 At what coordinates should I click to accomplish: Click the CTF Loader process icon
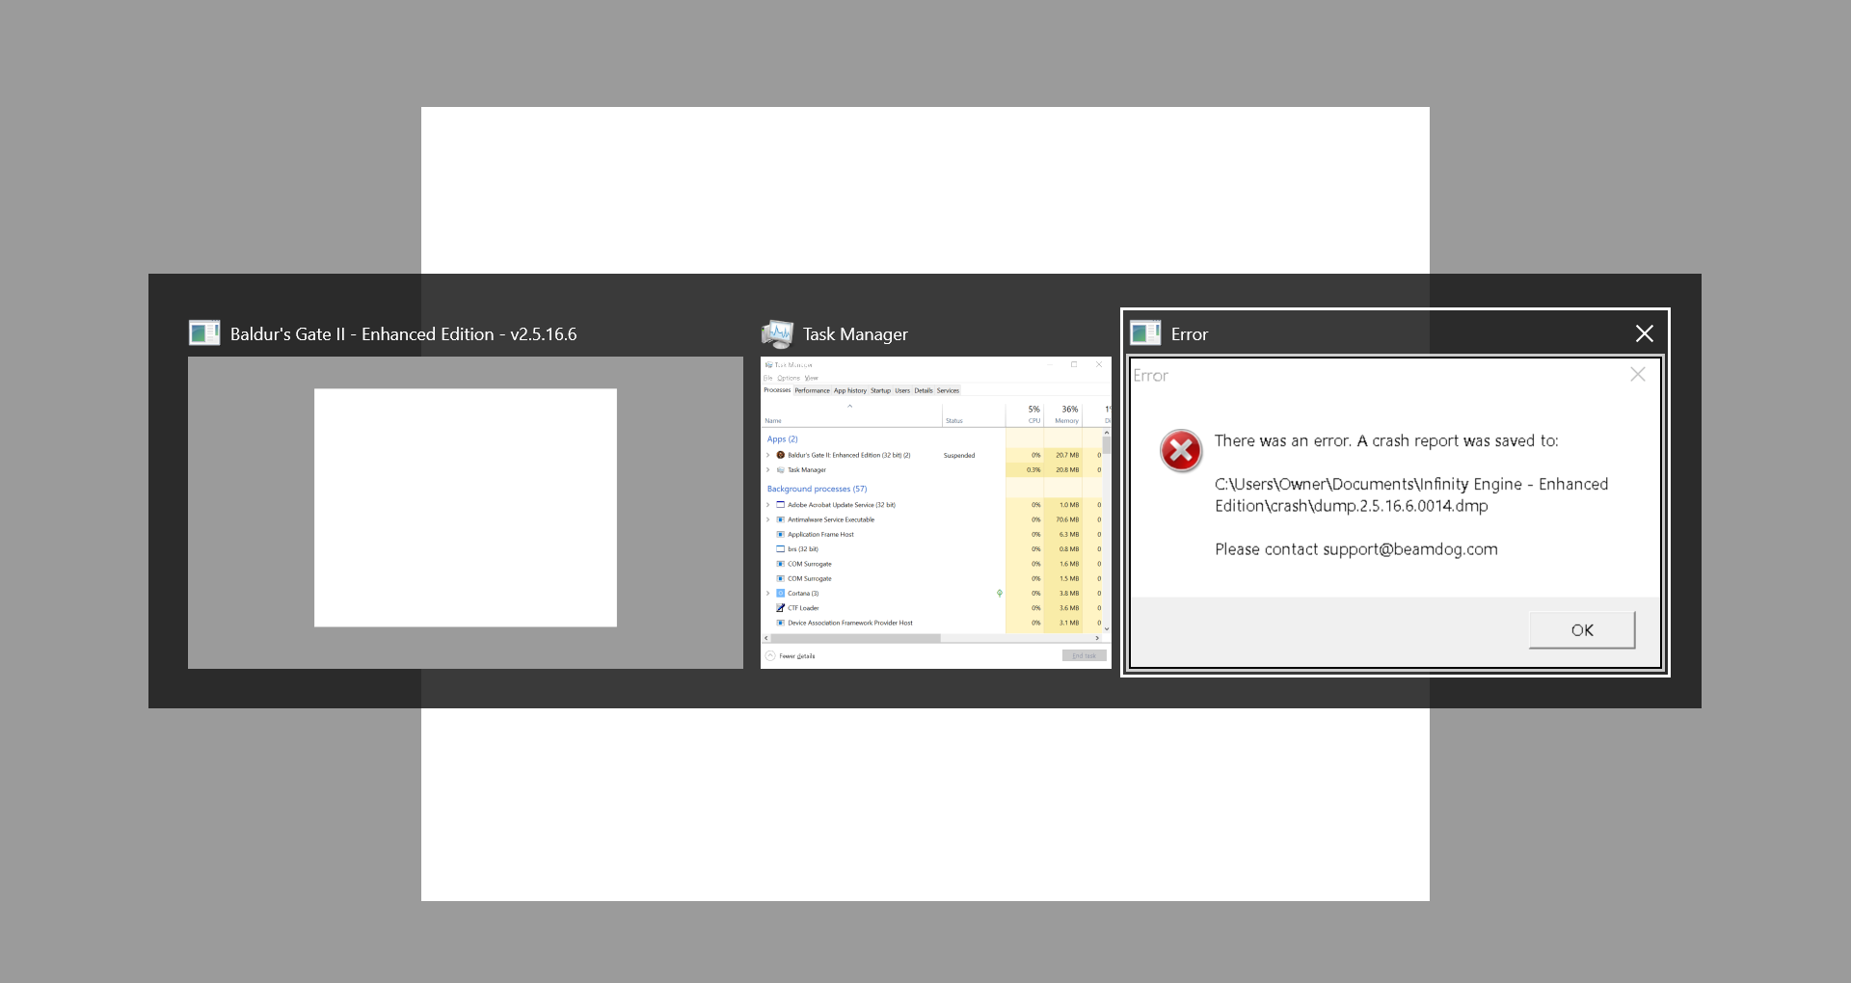pyautogui.click(x=781, y=608)
